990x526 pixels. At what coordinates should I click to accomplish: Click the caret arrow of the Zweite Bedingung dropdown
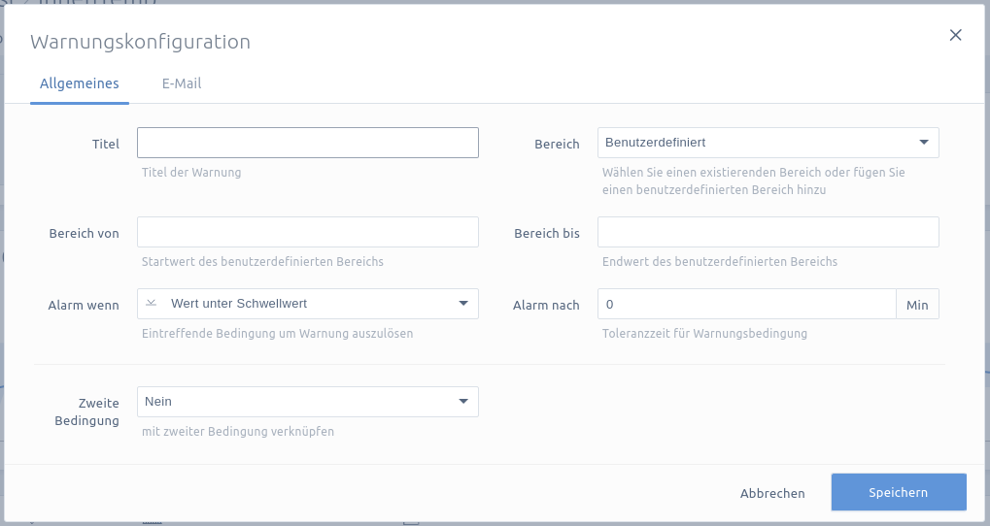[463, 401]
